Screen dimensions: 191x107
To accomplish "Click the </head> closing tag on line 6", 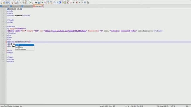I will coord(10,20).
